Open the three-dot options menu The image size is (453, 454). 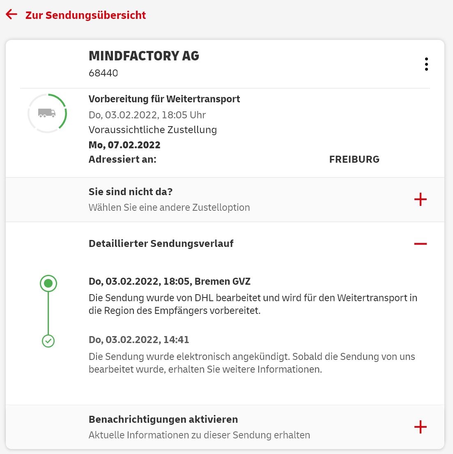(426, 64)
